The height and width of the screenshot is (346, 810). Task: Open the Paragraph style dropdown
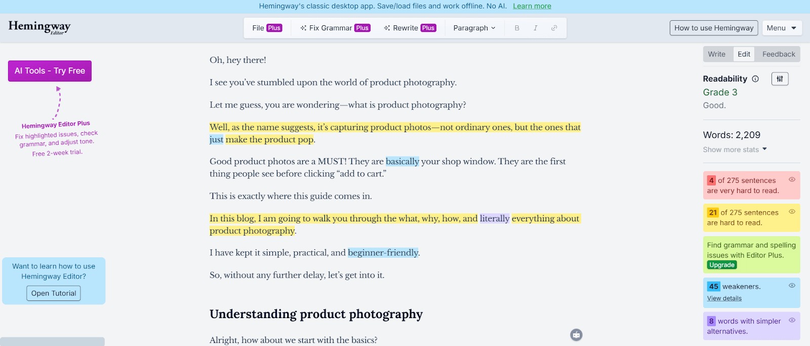474,28
